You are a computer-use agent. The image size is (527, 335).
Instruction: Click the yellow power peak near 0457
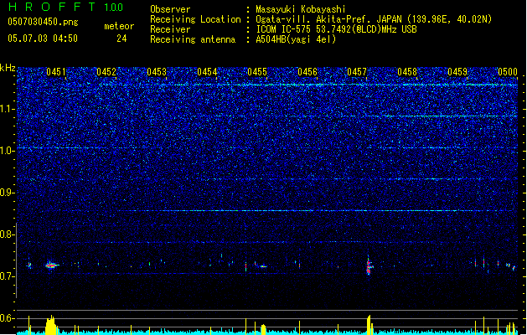pos(369,325)
